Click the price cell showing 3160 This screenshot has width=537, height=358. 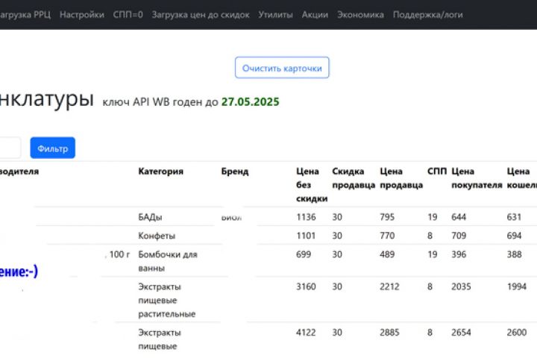tap(307, 286)
